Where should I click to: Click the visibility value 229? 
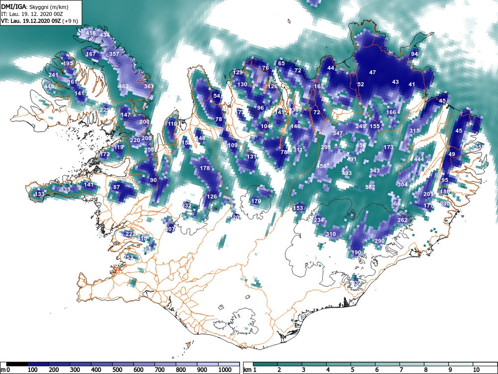point(105,110)
